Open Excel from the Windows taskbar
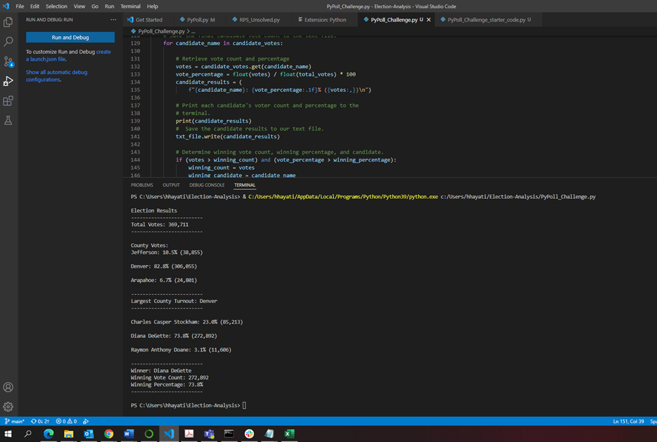This screenshot has height=442, width=657. pyautogui.click(x=289, y=434)
